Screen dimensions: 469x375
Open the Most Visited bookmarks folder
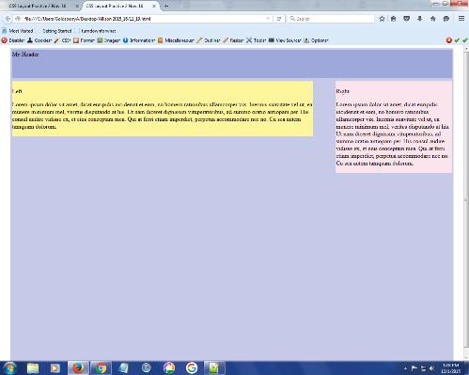[x=18, y=31]
